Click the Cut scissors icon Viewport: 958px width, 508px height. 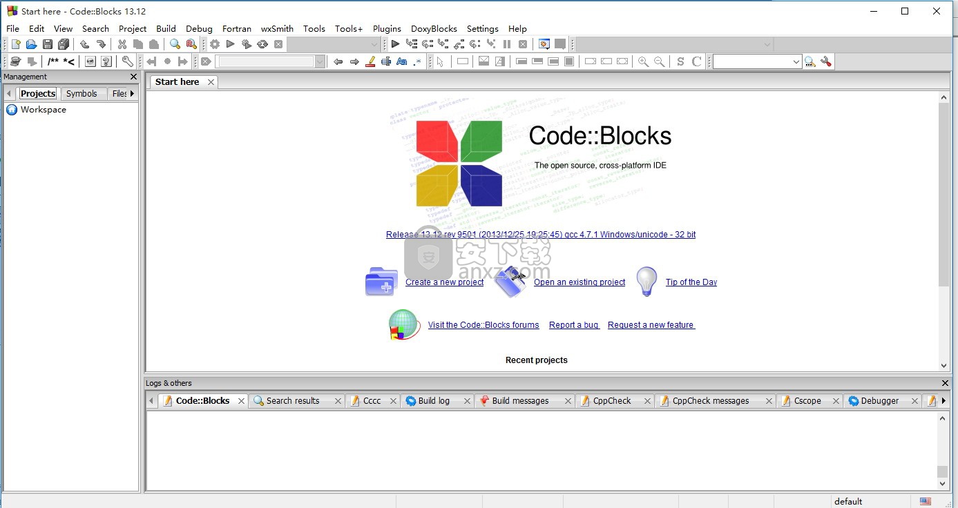[x=122, y=44]
